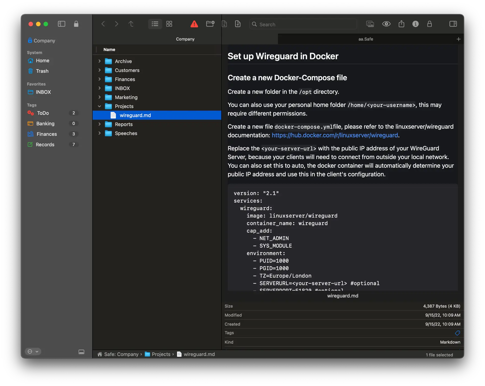Screen dimensions: 485x386
Task: Select the aa.Safe tab
Action: (x=366, y=39)
